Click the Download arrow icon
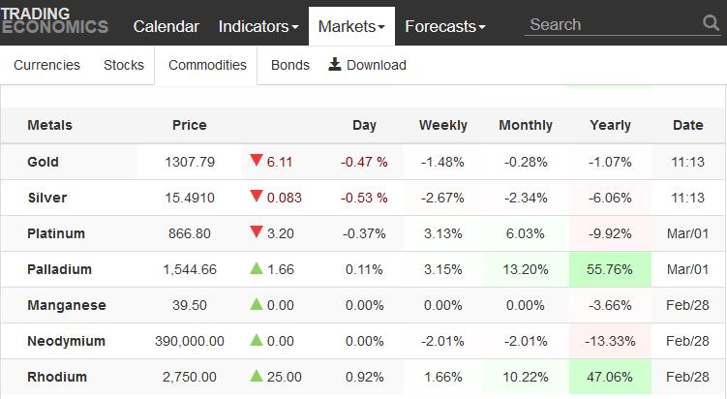Screen dimensions: 727x399 [334, 65]
